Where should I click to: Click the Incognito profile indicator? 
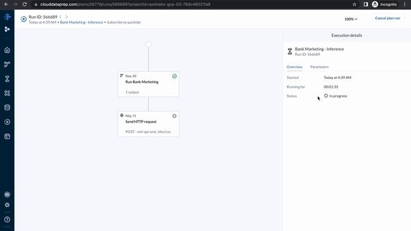click(x=384, y=4)
